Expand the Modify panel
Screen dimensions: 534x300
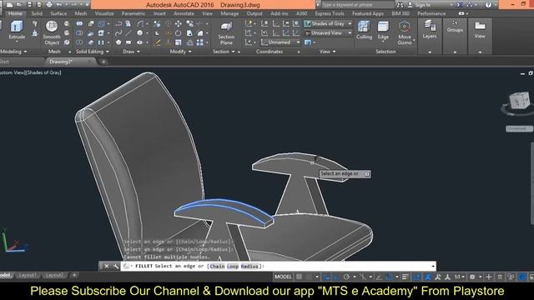[180, 52]
